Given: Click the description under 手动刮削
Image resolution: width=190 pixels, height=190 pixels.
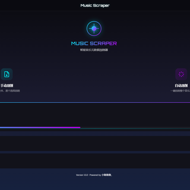Looking at the screenshot, I should point(10,91).
